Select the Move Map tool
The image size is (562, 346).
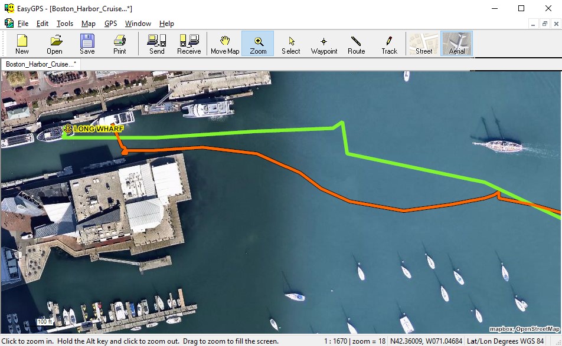(x=224, y=43)
